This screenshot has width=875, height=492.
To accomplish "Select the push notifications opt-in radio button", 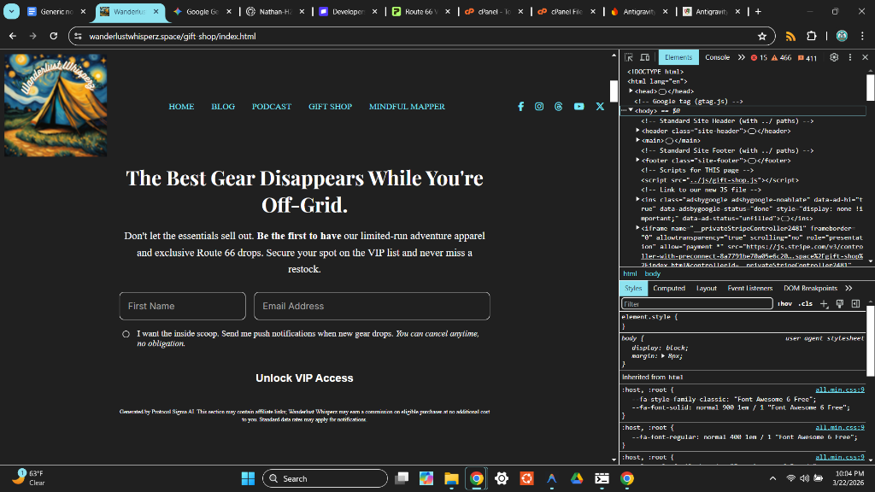I will coord(126,334).
